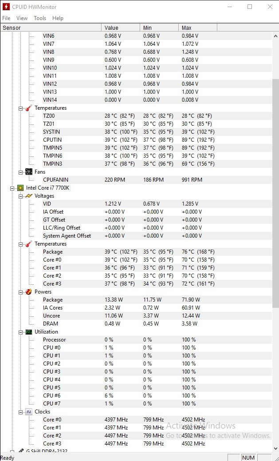Select the CPUFANIN sensor row
This screenshot has width=279, height=461.
(x=56, y=180)
